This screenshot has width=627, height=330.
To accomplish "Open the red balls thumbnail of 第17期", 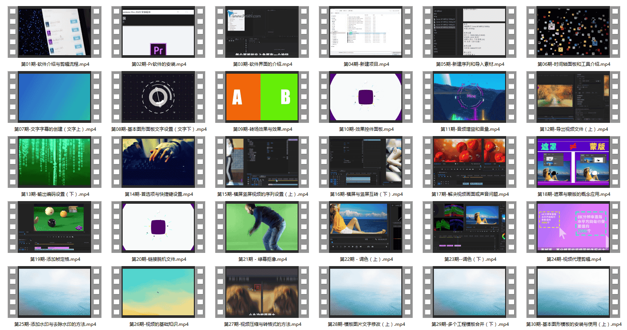I will click(469, 162).
